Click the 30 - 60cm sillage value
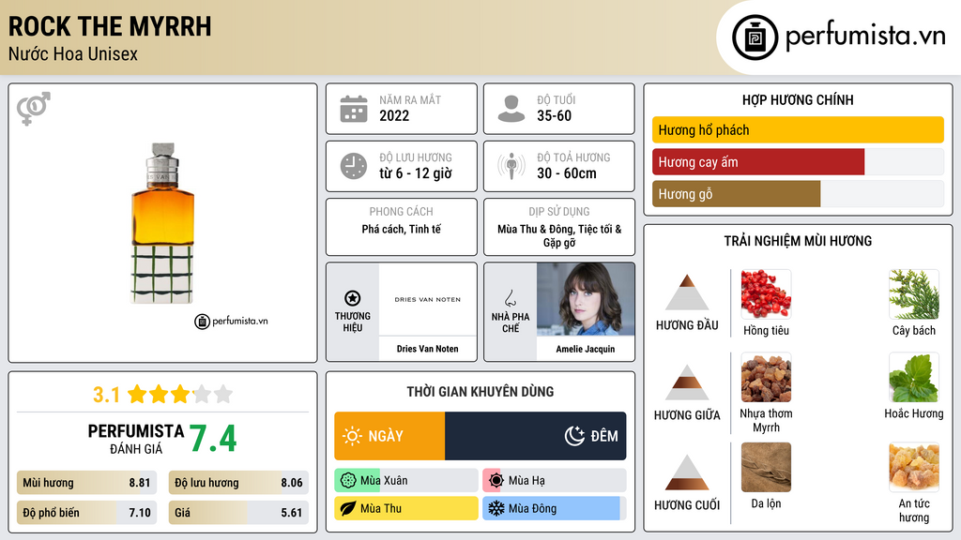 [x=567, y=173]
